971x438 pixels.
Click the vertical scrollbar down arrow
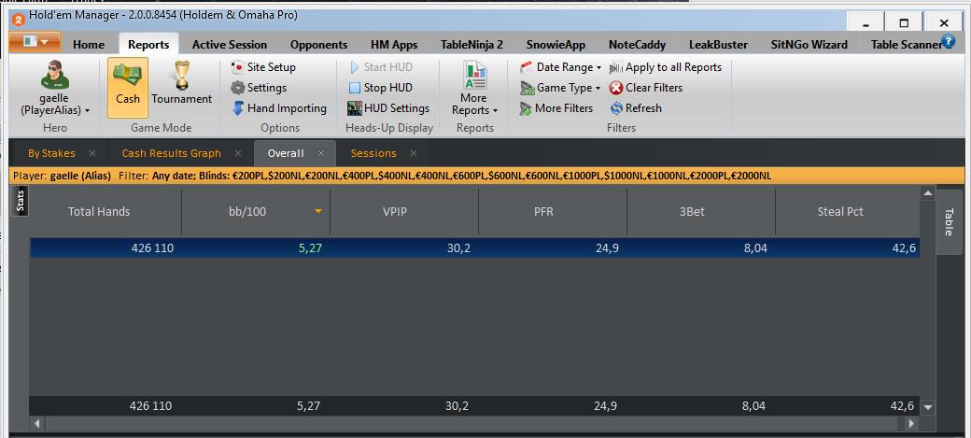click(927, 407)
